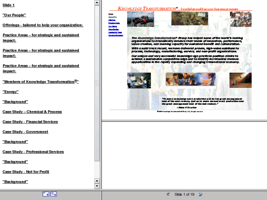The image size is (267, 200).
Task: Open the "Background" link directly below "Energy"
Action: (x=15, y=102)
